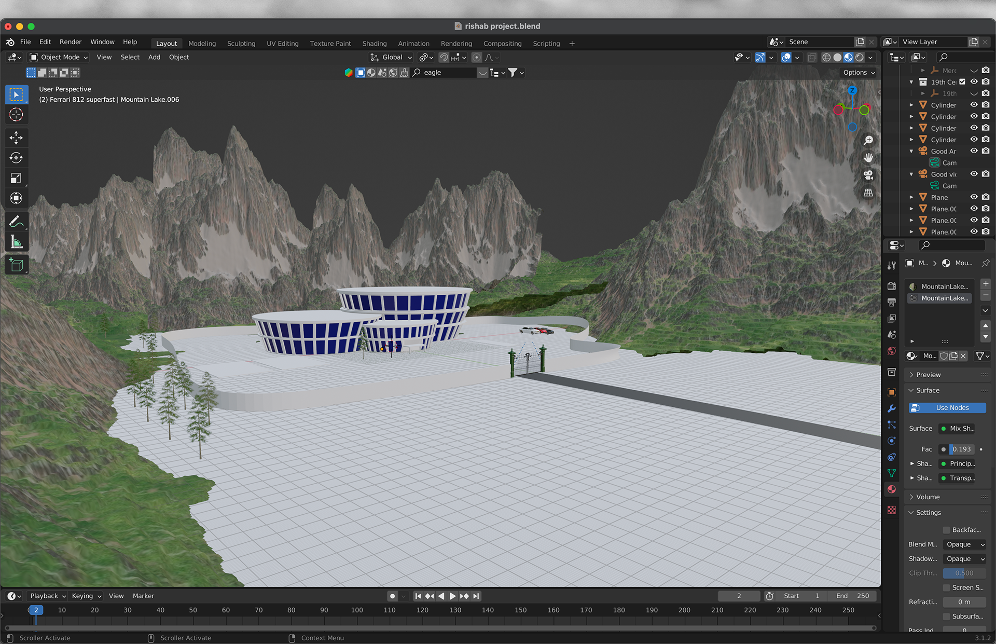Open the Object Mode dropdown

(x=59, y=57)
